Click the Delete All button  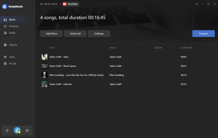[75, 34]
